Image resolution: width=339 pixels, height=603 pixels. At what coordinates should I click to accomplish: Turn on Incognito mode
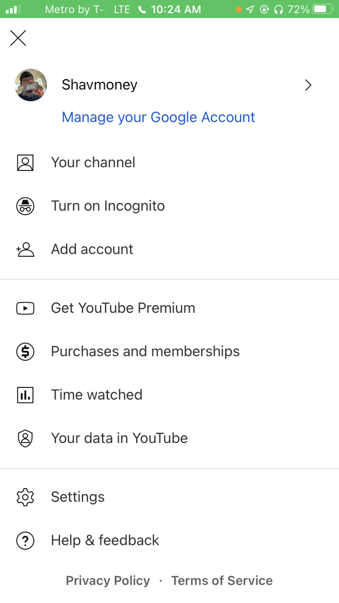(x=108, y=206)
